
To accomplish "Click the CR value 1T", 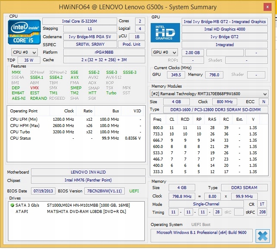I will 262,204.
